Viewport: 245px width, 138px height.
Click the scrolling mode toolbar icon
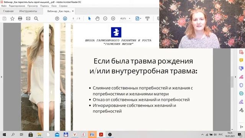point(147,18)
